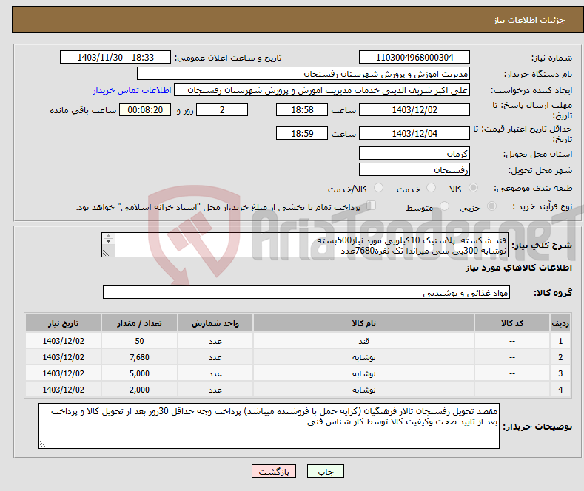Click response deadline date 1403/12/02 field
The width and height of the screenshot is (584, 491).
click(x=414, y=109)
